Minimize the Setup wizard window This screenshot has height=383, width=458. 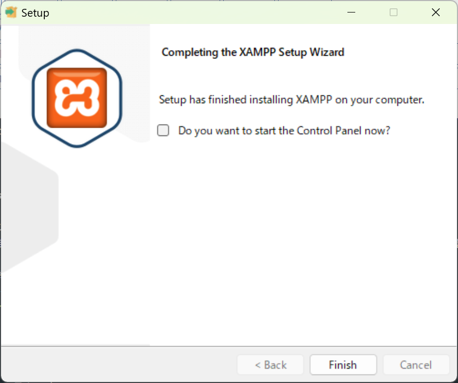pyautogui.click(x=352, y=13)
